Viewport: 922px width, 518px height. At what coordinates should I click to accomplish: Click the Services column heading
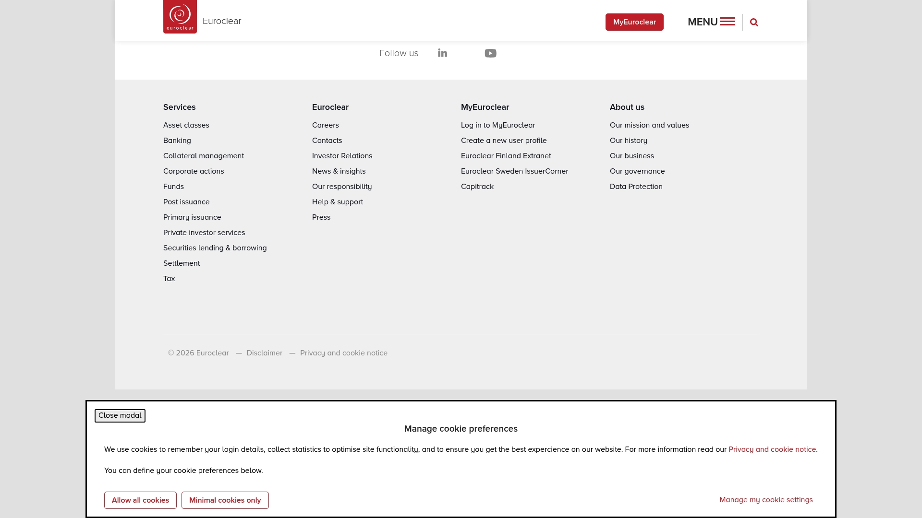click(x=180, y=107)
